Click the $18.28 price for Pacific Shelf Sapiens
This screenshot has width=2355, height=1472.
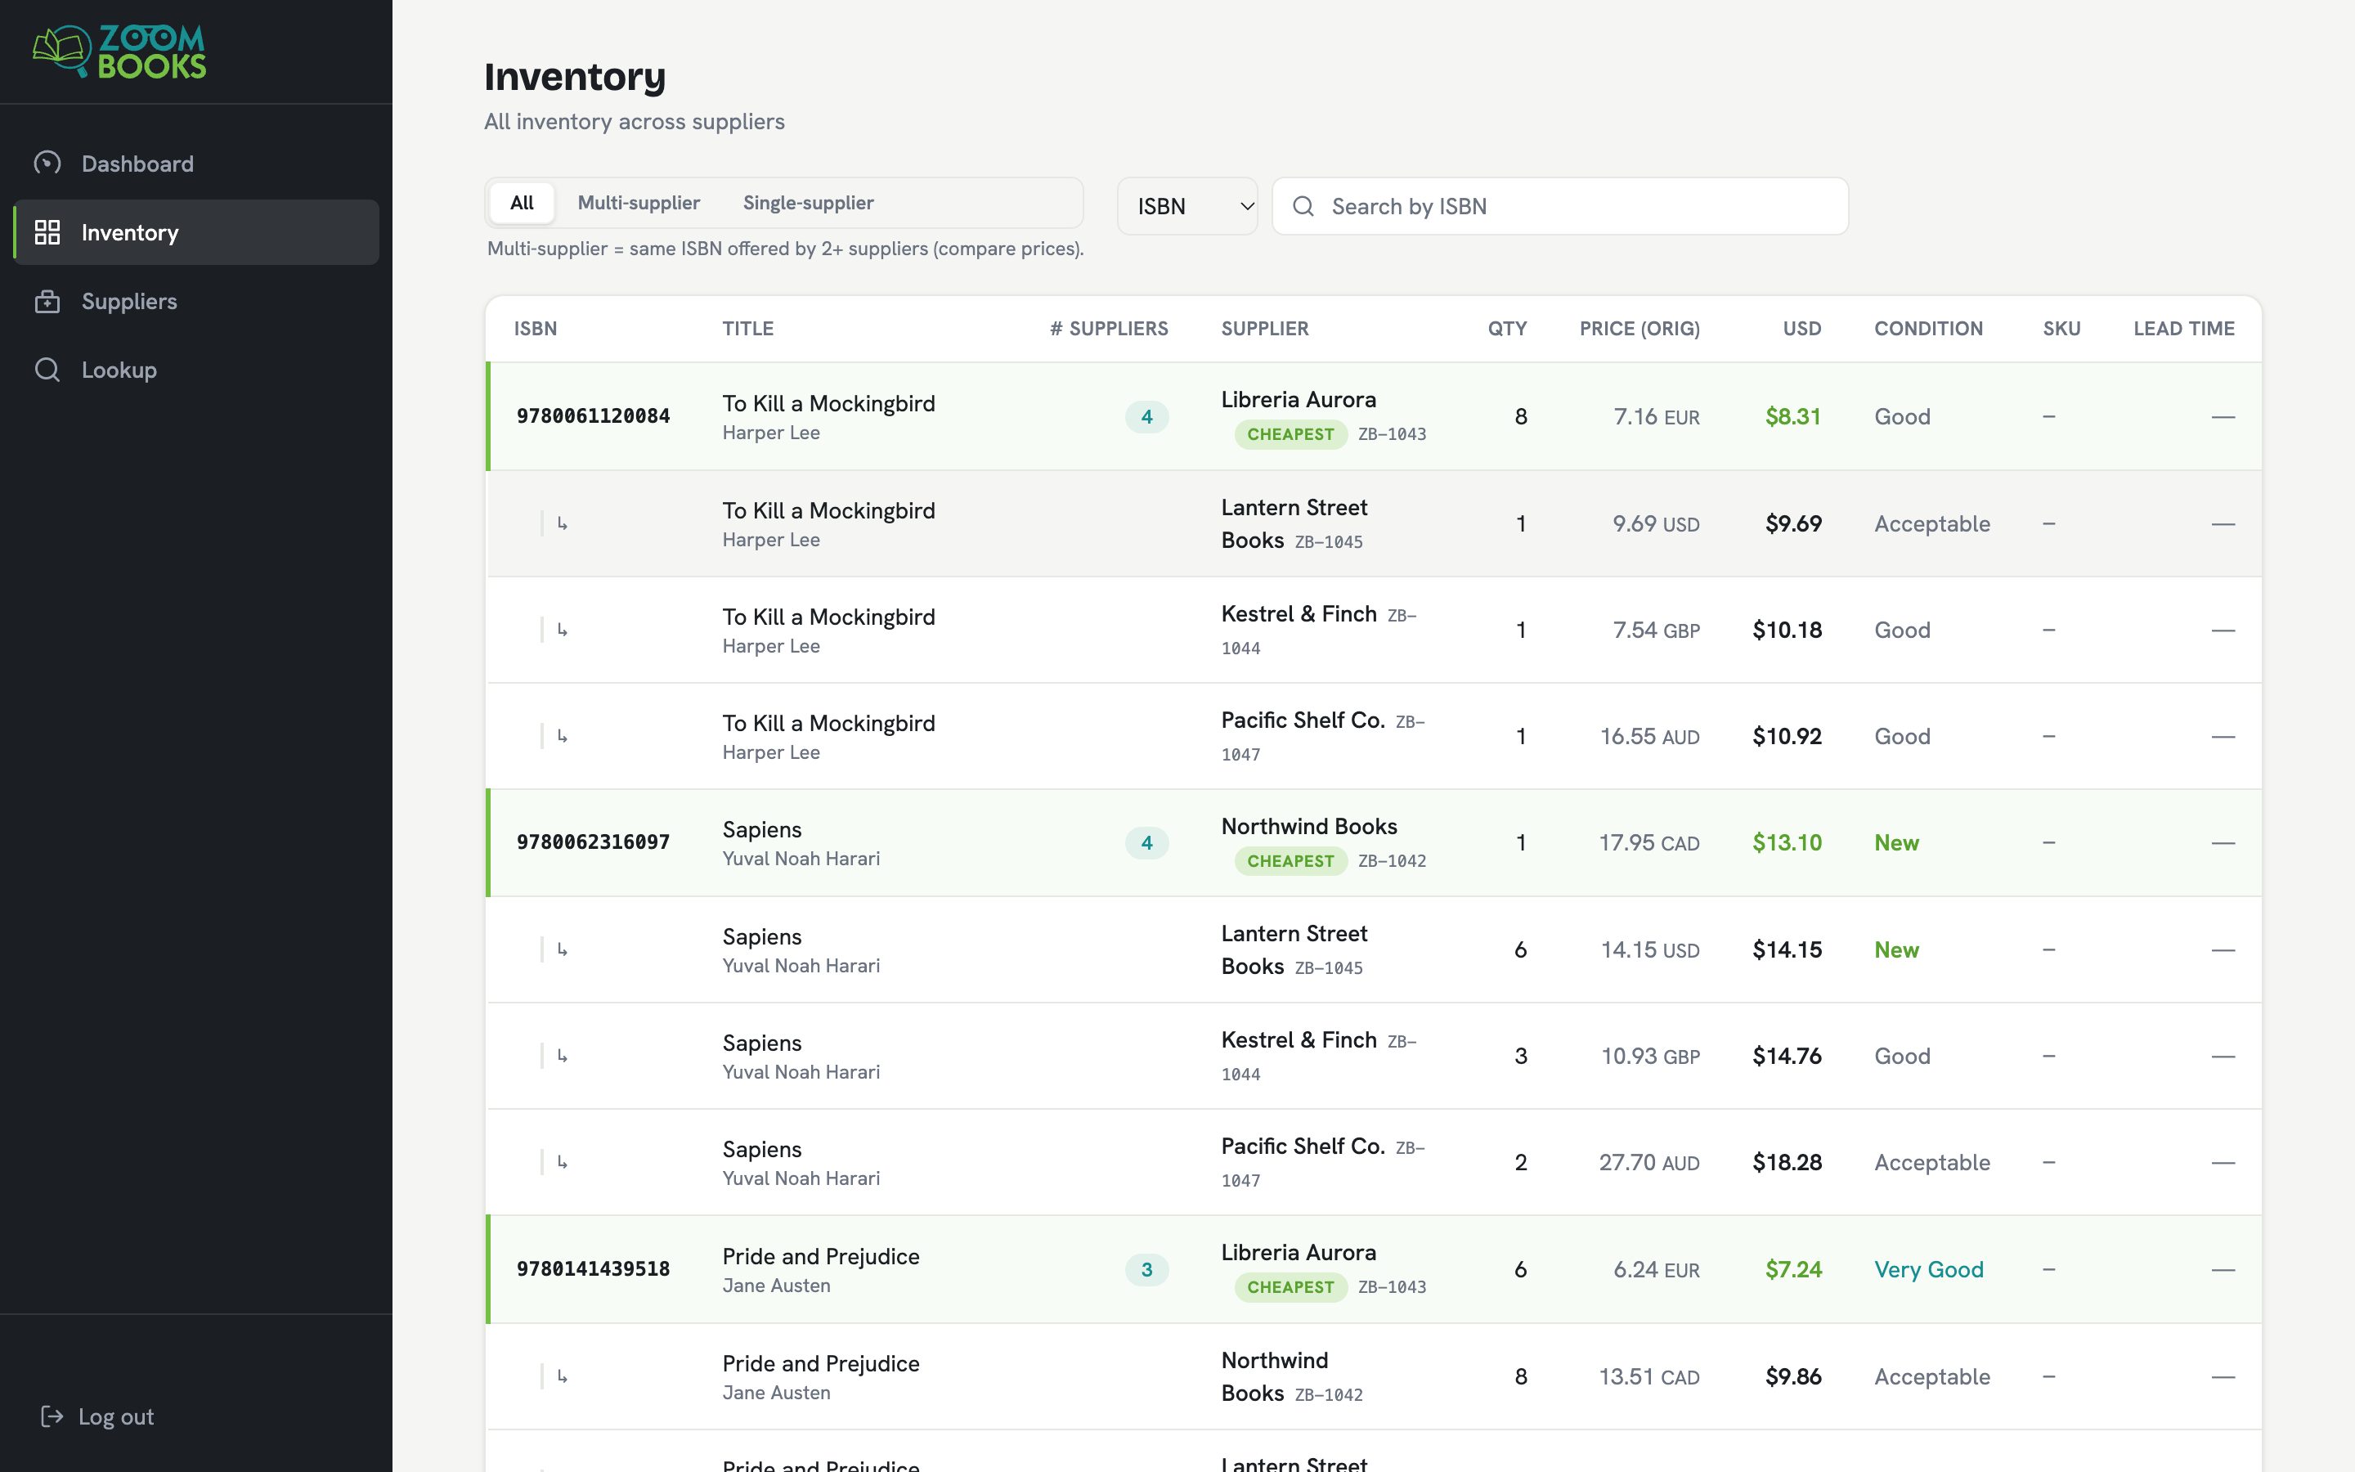pos(1787,1162)
